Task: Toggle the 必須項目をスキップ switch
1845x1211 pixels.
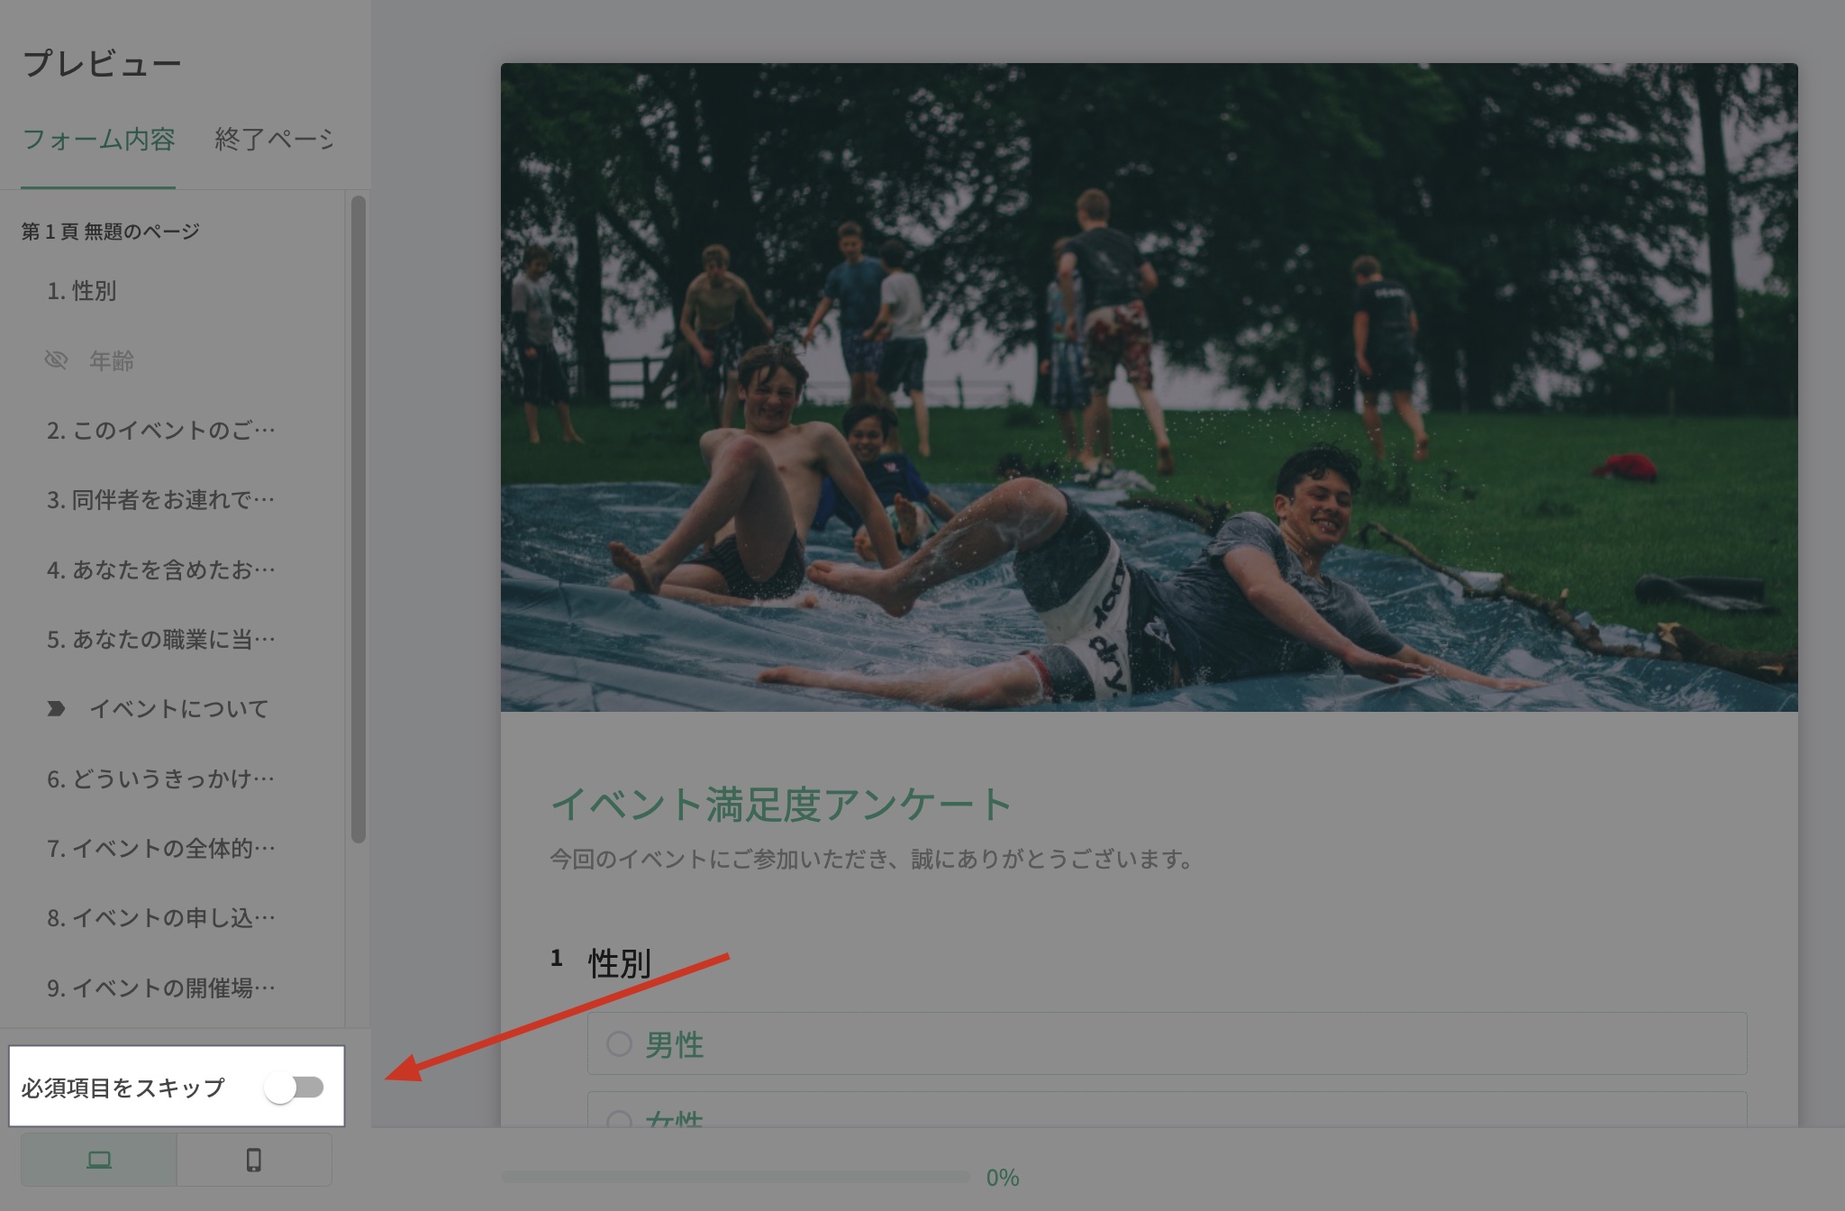Action: pos(295,1088)
